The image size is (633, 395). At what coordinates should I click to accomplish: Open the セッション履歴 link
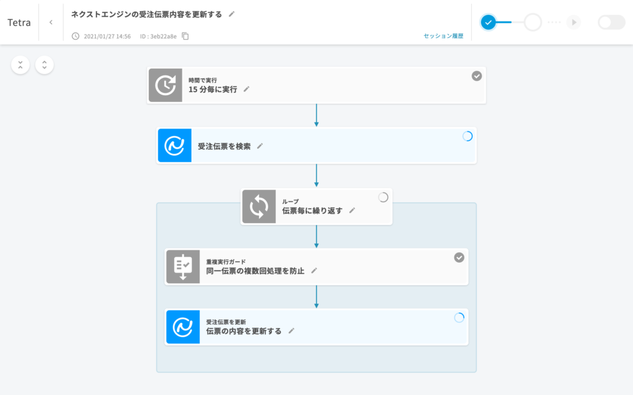pyautogui.click(x=443, y=36)
